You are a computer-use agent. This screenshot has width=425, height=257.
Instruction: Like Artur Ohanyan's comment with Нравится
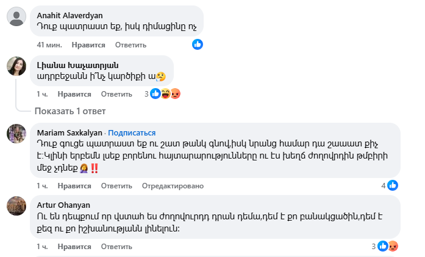coord(74,247)
